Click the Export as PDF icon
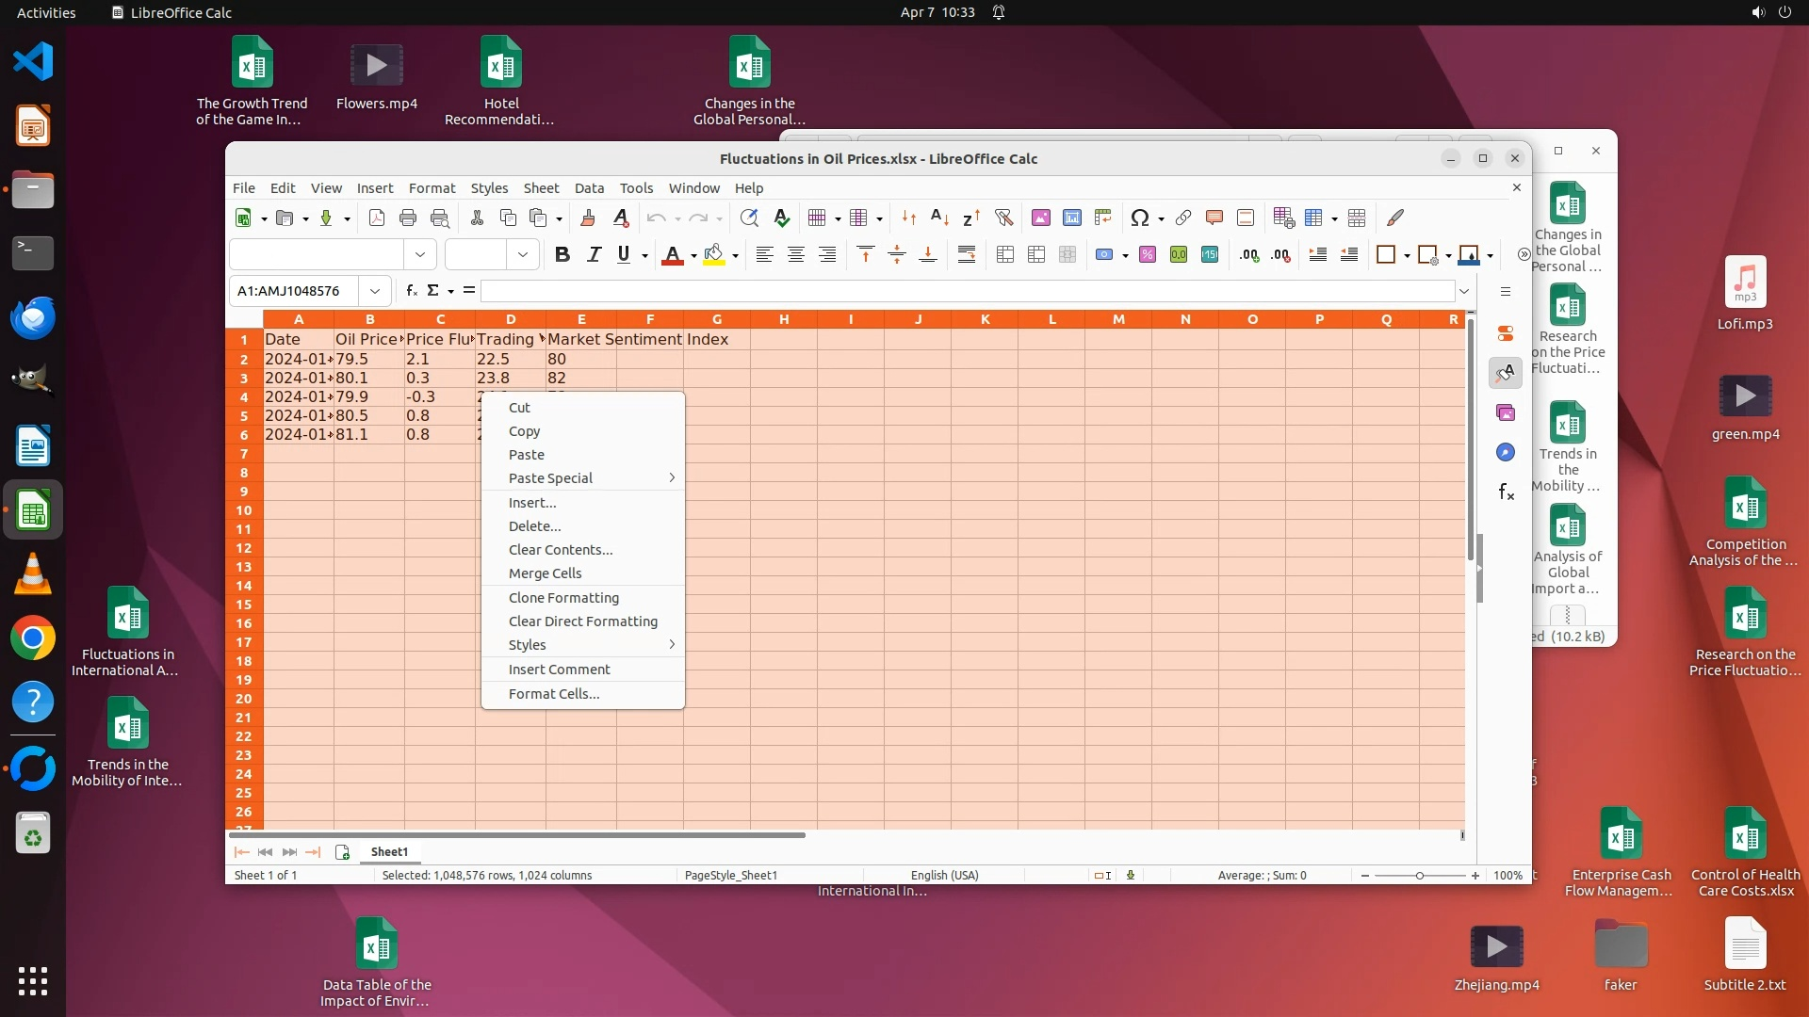Screen dimensions: 1809x1017 (x=377, y=218)
